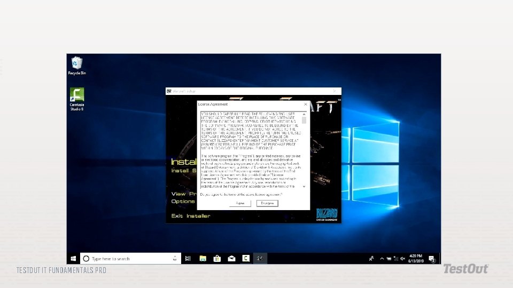Open the Windows Start menu
Screen dimensions: 513x288
tap(73, 259)
